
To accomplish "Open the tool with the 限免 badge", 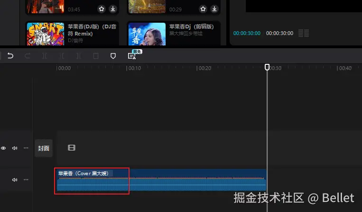I will [x=132, y=56].
